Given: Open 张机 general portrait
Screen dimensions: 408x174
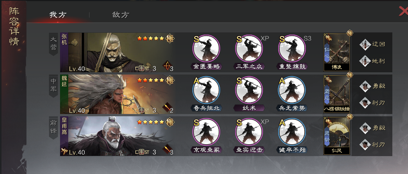Looking at the screenshot, I should [x=117, y=52].
